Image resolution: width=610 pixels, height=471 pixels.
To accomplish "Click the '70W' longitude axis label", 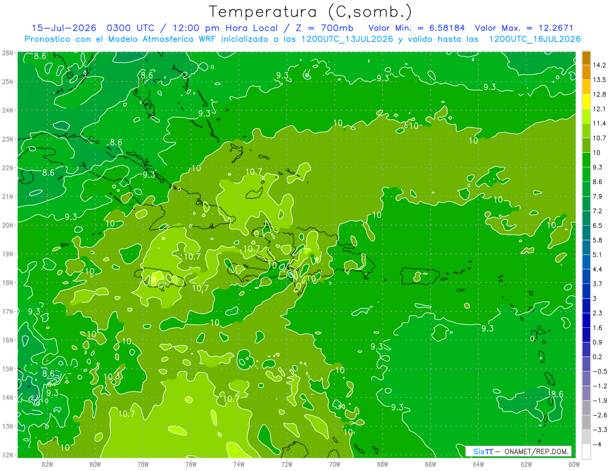I will (334, 464).
